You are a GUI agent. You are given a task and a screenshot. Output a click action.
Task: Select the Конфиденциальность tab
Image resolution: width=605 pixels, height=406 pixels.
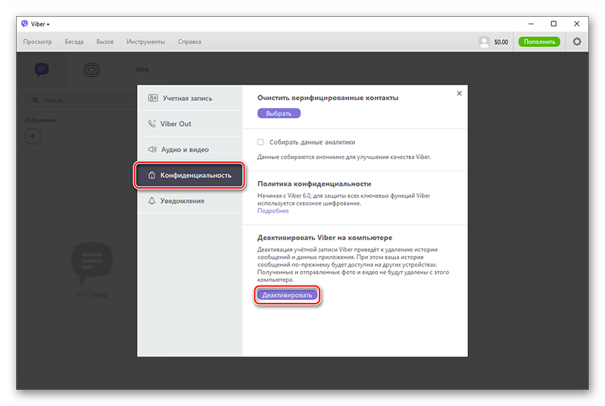click(x=189, y=175)
